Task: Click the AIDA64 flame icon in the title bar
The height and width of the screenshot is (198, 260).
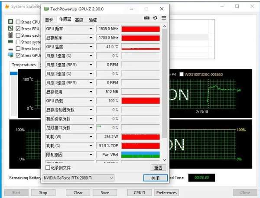Action: click(x=7, y=6)
